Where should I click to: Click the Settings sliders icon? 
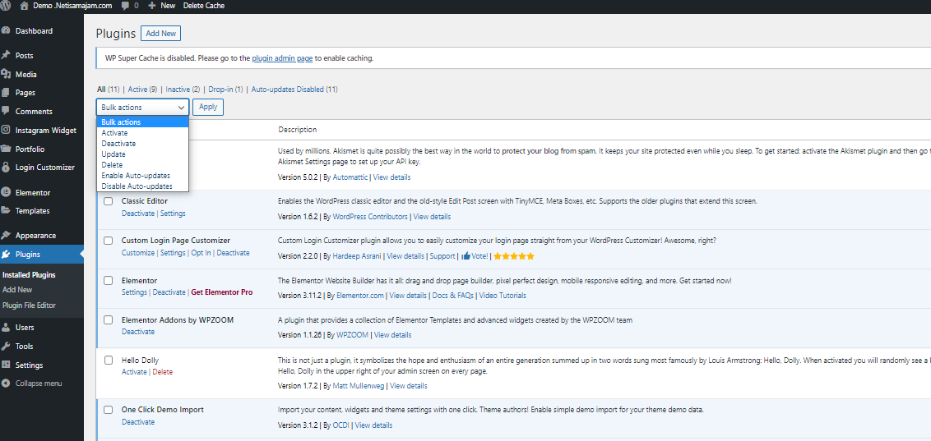click(6, 365)
